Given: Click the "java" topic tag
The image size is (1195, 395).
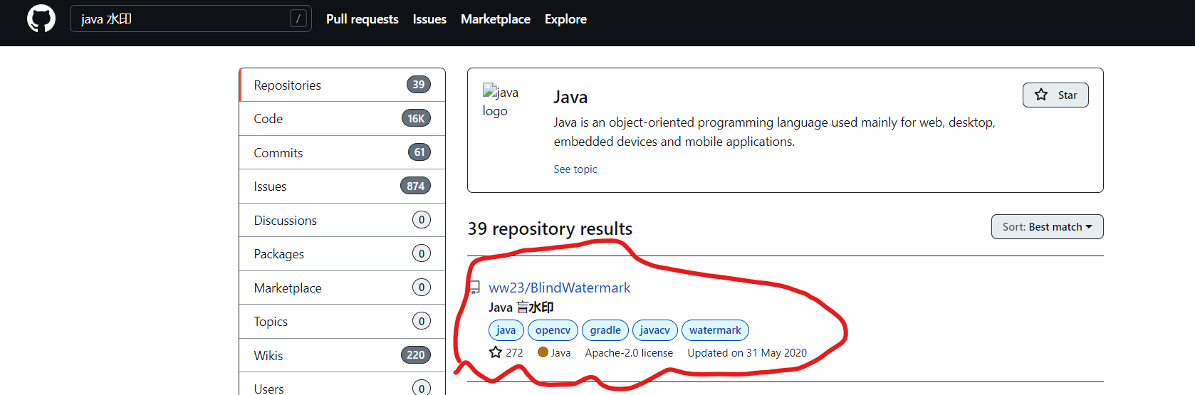Looking at the screenshot, I should click(x=506, y=330).
